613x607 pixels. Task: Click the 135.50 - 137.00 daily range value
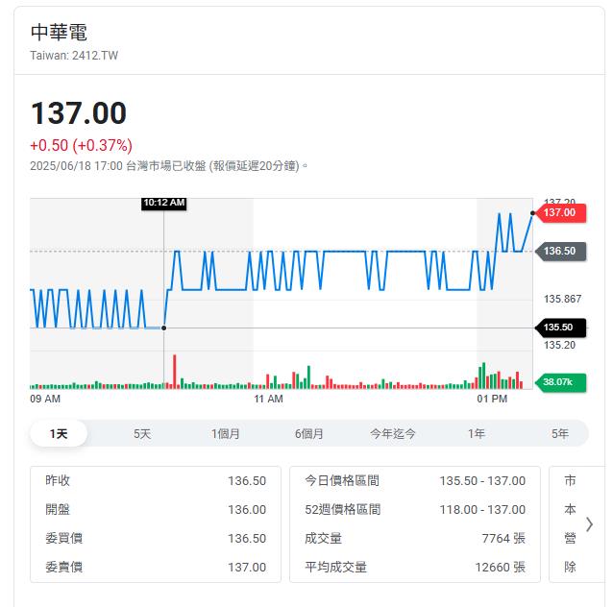pos(482,481)
